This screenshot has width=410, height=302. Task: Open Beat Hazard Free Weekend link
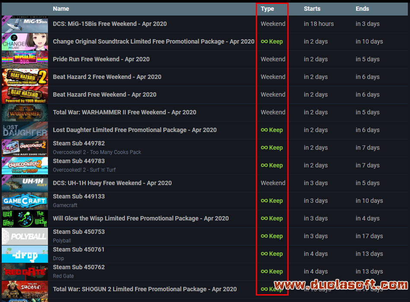pyautogui.click(x=105, y=94)
